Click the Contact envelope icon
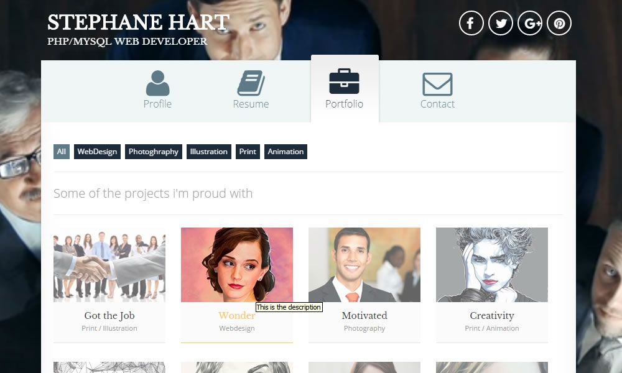This screenshot has width=622, height=373. [x=437, y=84]
